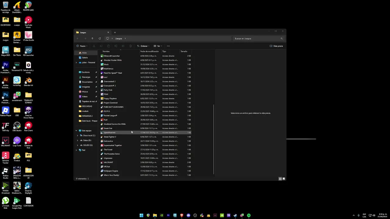
Task: Show hidden system tray icons chevron
Action: [x=354, y=215]
